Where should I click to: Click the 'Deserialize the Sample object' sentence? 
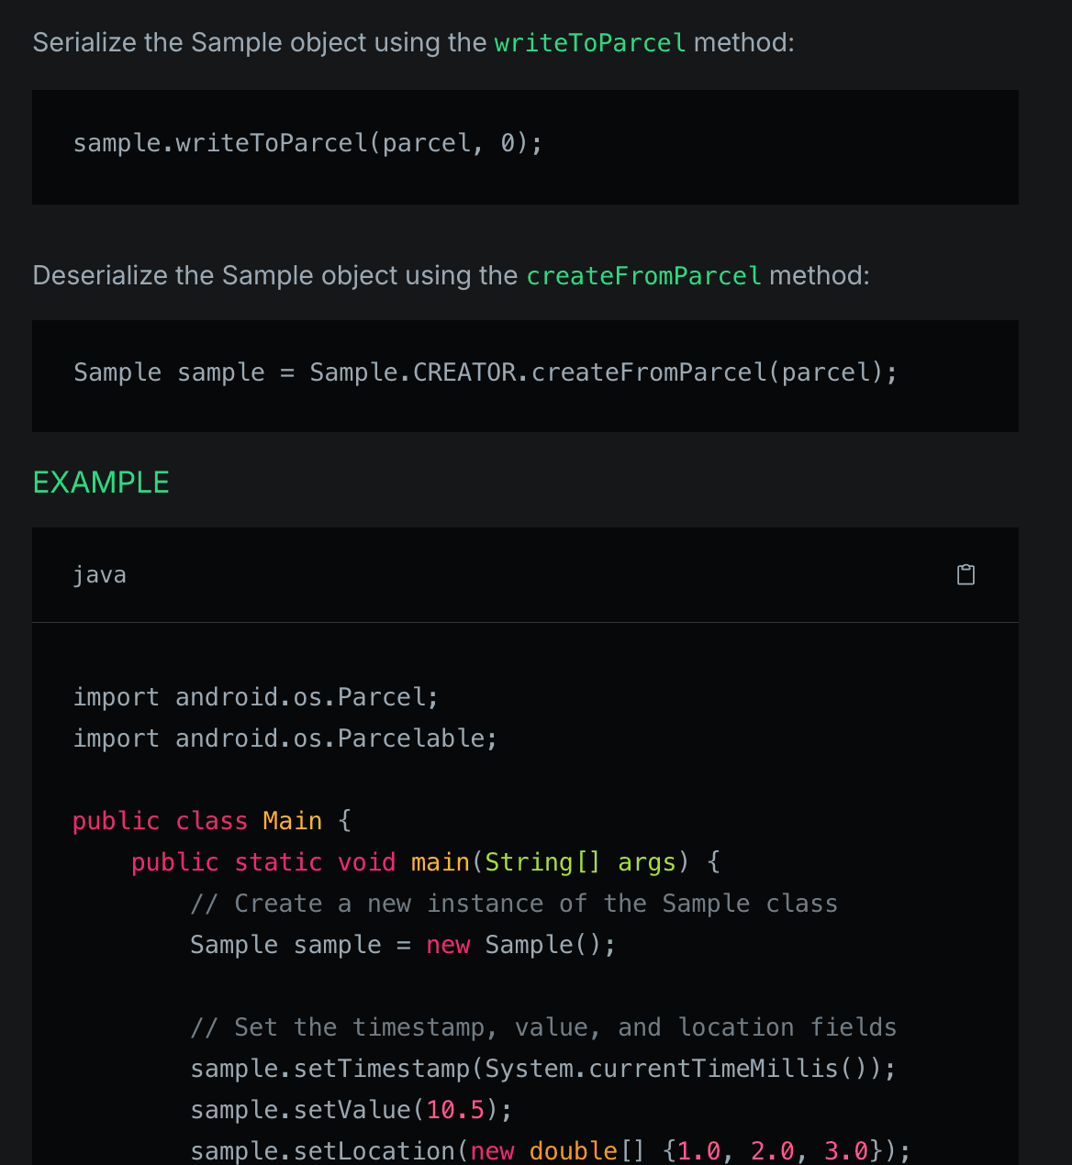click(451, 275)
